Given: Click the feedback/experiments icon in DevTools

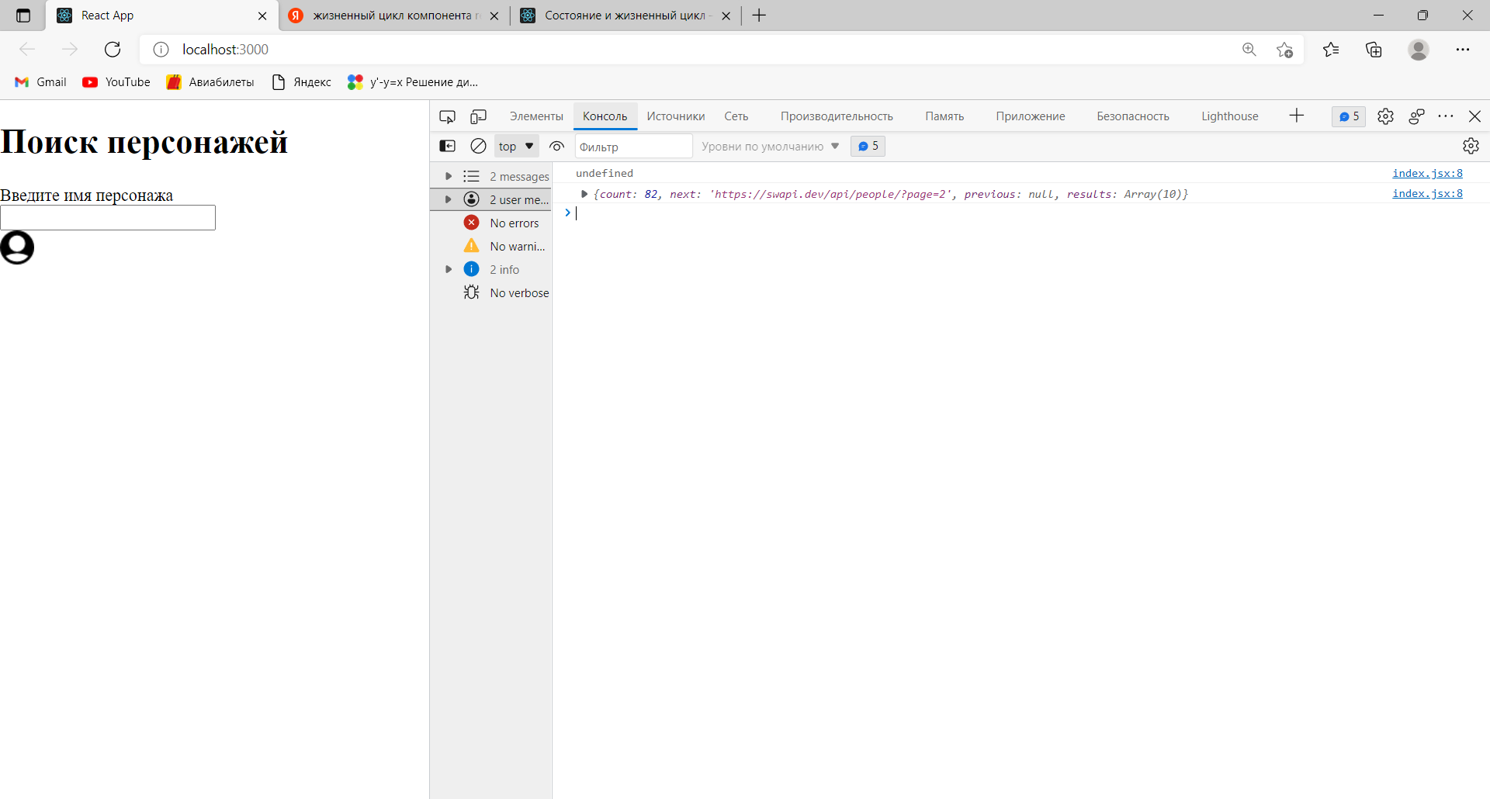Looking at the screenshot, I should [1416, 116].
